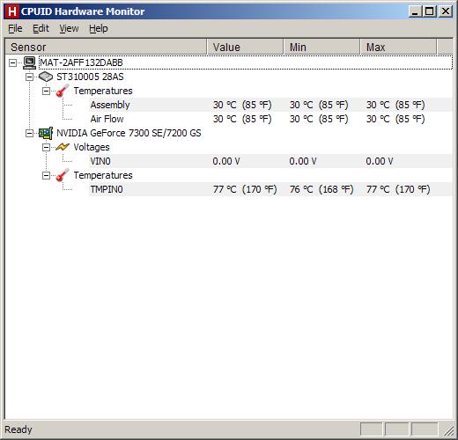Collapse the Voltages group
The image size is (458, 440).
46,147
